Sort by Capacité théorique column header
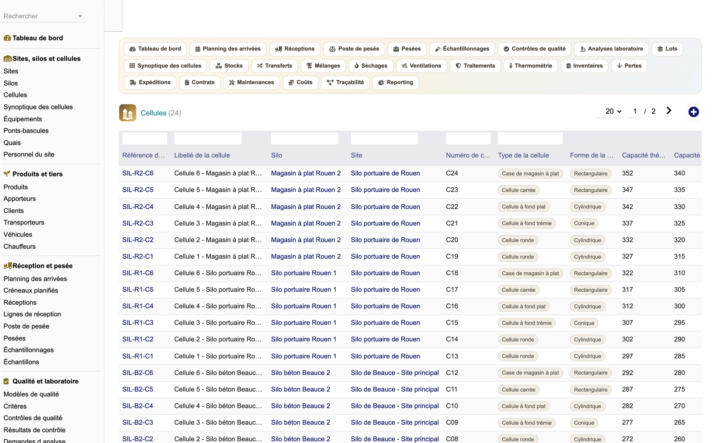 [x=644, y=155]
